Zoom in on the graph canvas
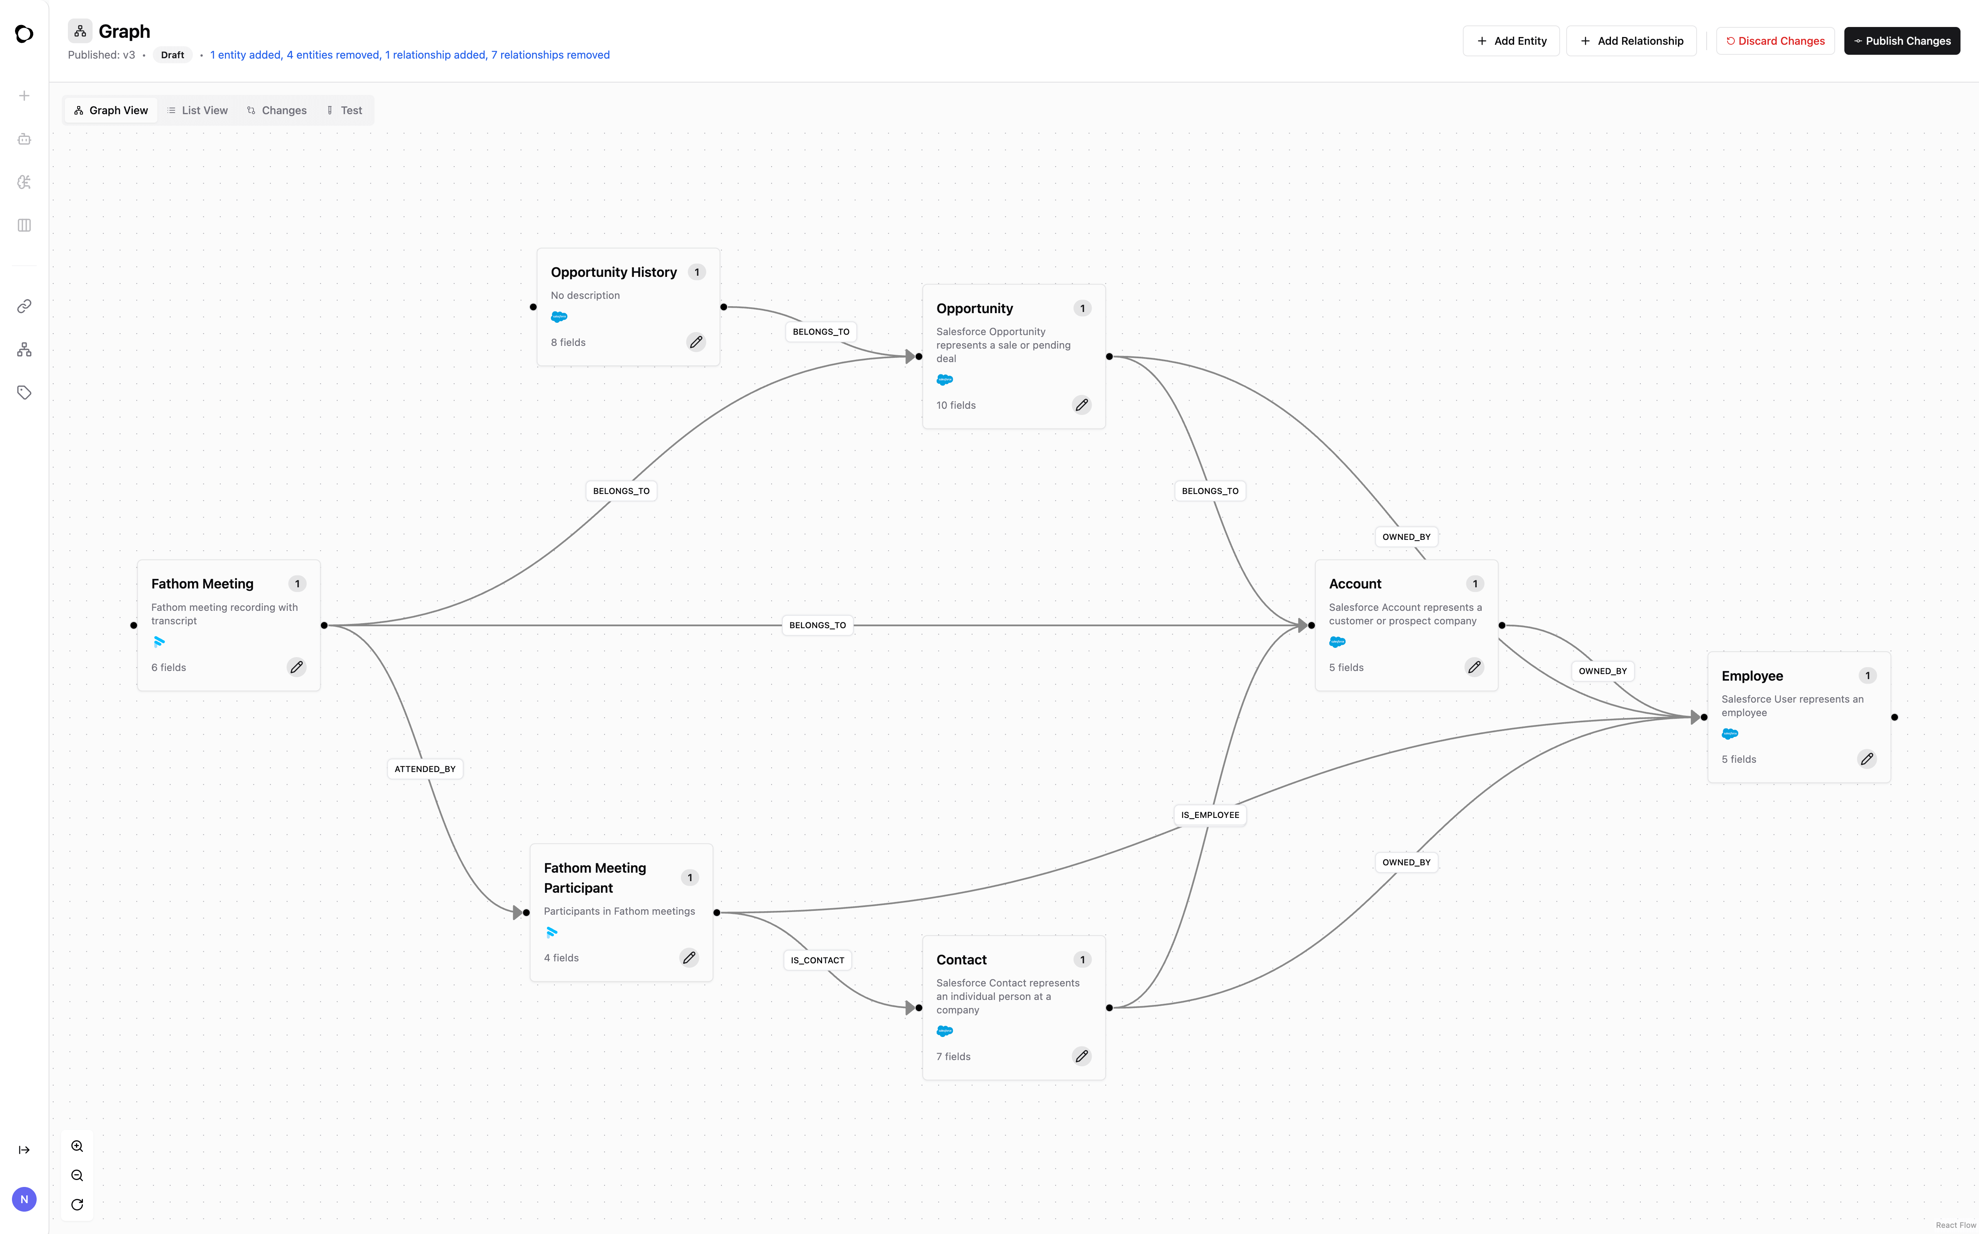 point(78,1146)
